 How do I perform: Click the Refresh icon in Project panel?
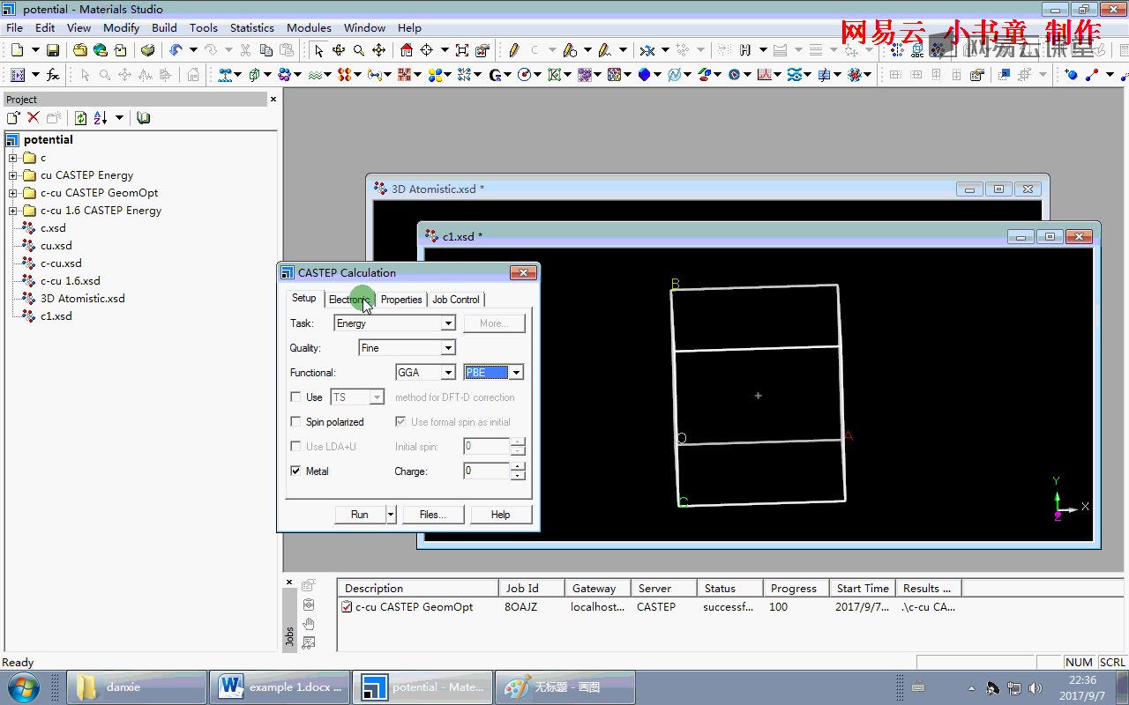click(80, 117)
